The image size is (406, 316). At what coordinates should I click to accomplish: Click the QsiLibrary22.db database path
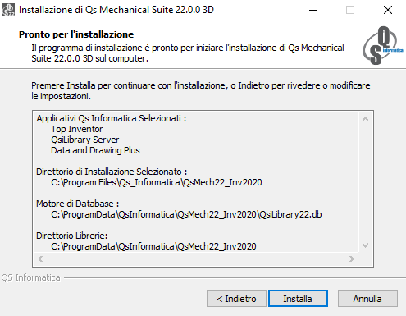186,214
